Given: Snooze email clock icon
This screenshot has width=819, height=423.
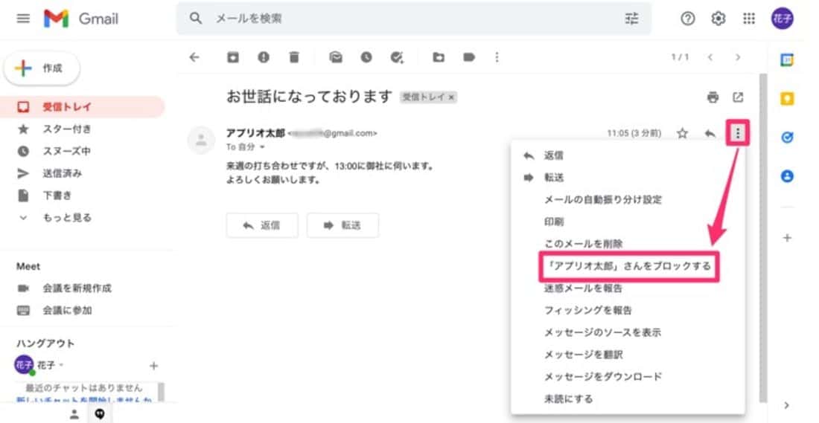Looking at the screenshot, I should [x=366, y=57].
